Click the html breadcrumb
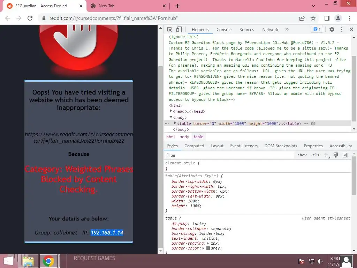The image size is (357, 268). click(170, 137)
